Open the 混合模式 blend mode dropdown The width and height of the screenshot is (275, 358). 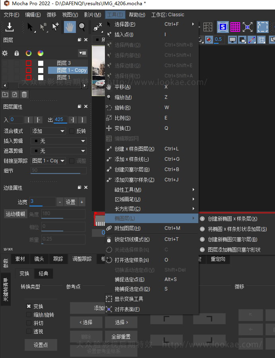tap(49, 131)
